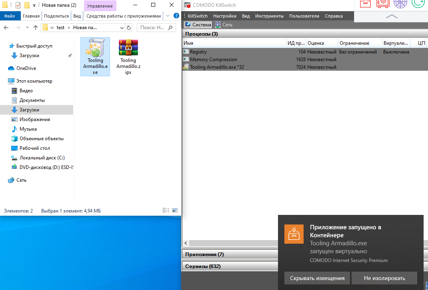
Task: Open the Пользователи menu
Action: [304, 16]
